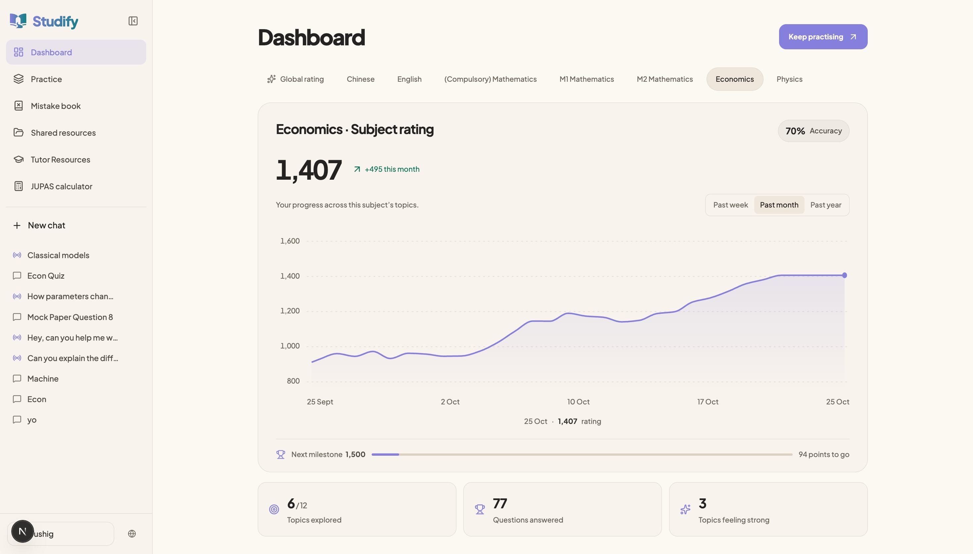Click the Shared resources folder icon
The height and width of the screenshot is (554, 973).
19,132
